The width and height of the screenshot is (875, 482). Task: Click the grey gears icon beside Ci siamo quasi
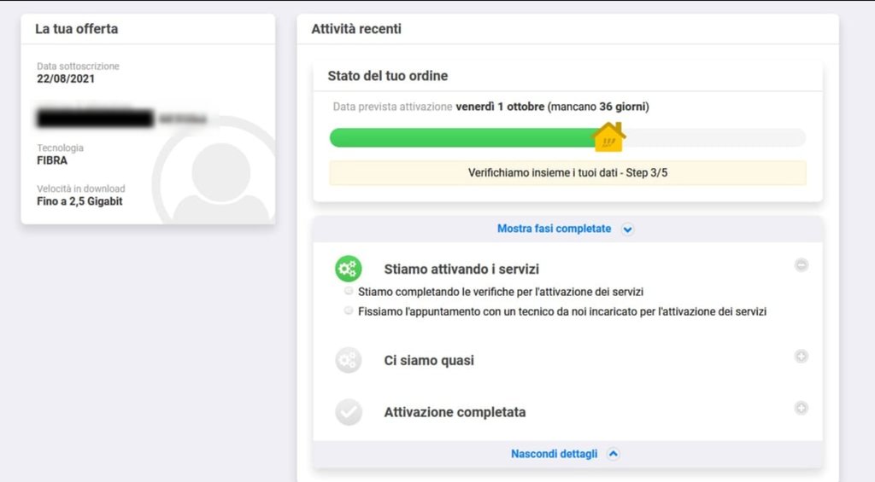pyautogui.click(x=349, y=360)
